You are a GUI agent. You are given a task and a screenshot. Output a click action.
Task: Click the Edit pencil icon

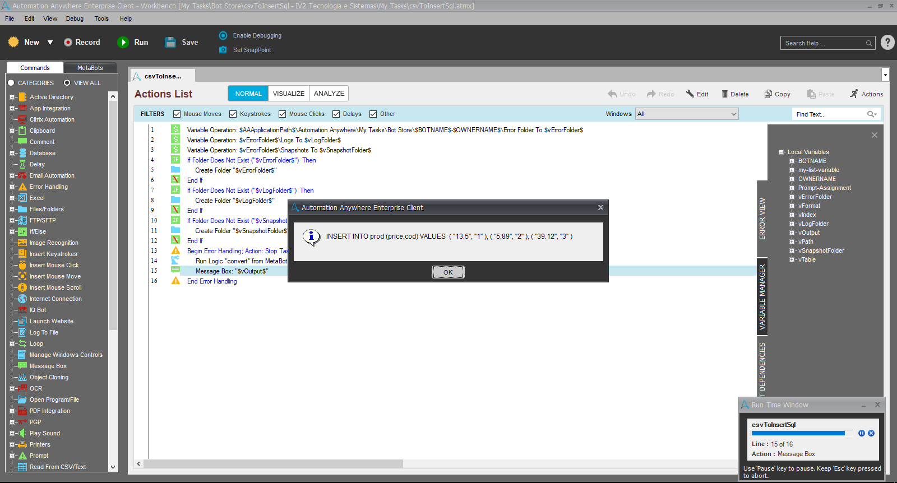coord(690,94)
